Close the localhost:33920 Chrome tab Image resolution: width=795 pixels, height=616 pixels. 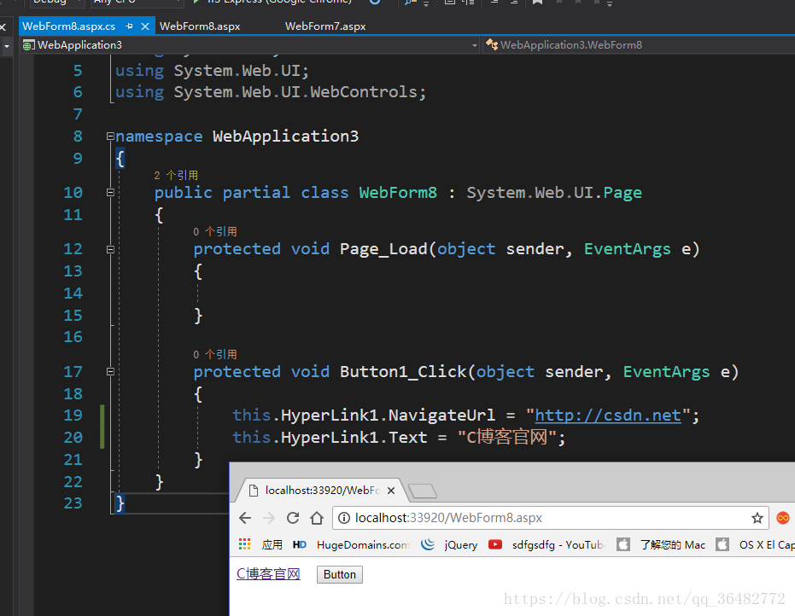coord(391,491)
